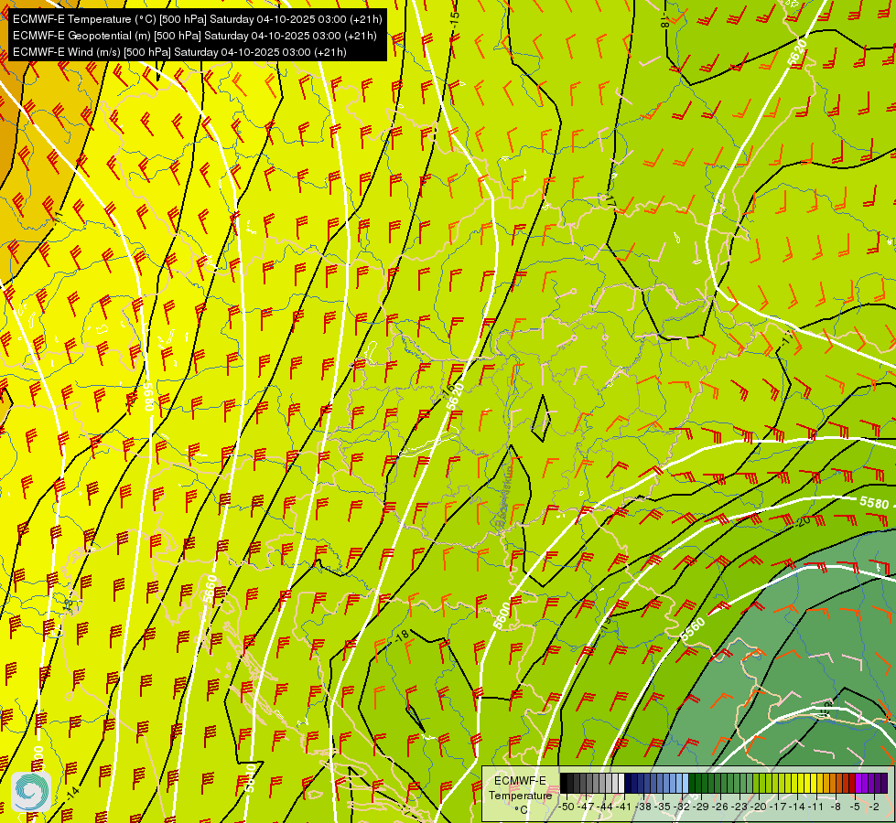
Task: Click the -20 legend tick label
Action: coord(759,807)
